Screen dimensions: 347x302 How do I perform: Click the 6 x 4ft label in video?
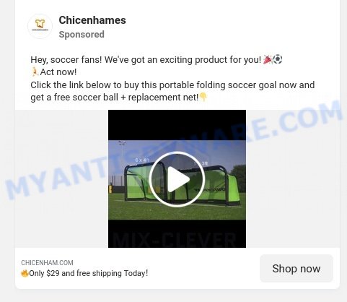pyautogui.click(x=142, y=160)
